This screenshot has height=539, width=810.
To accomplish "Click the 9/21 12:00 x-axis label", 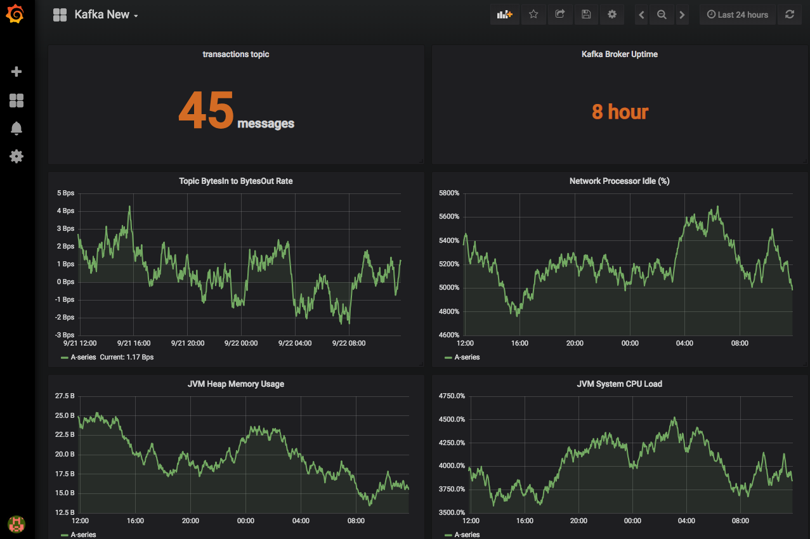I will 79,343.
